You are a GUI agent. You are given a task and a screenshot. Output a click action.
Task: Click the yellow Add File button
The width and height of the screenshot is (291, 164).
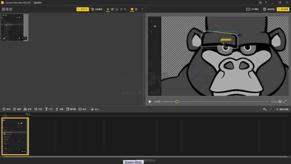[82, 9]
